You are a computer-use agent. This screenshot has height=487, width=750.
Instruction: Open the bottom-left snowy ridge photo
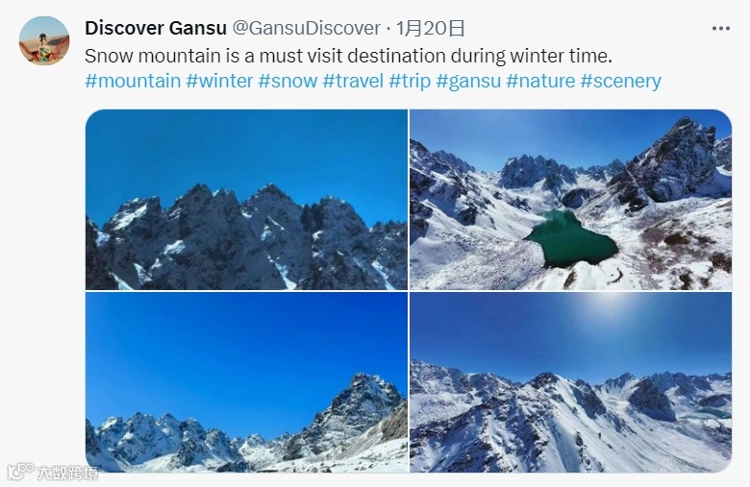coord(246,382)
